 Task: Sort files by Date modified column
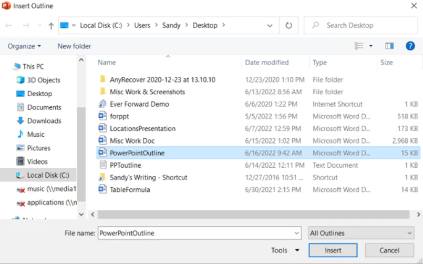coord(266,63)
